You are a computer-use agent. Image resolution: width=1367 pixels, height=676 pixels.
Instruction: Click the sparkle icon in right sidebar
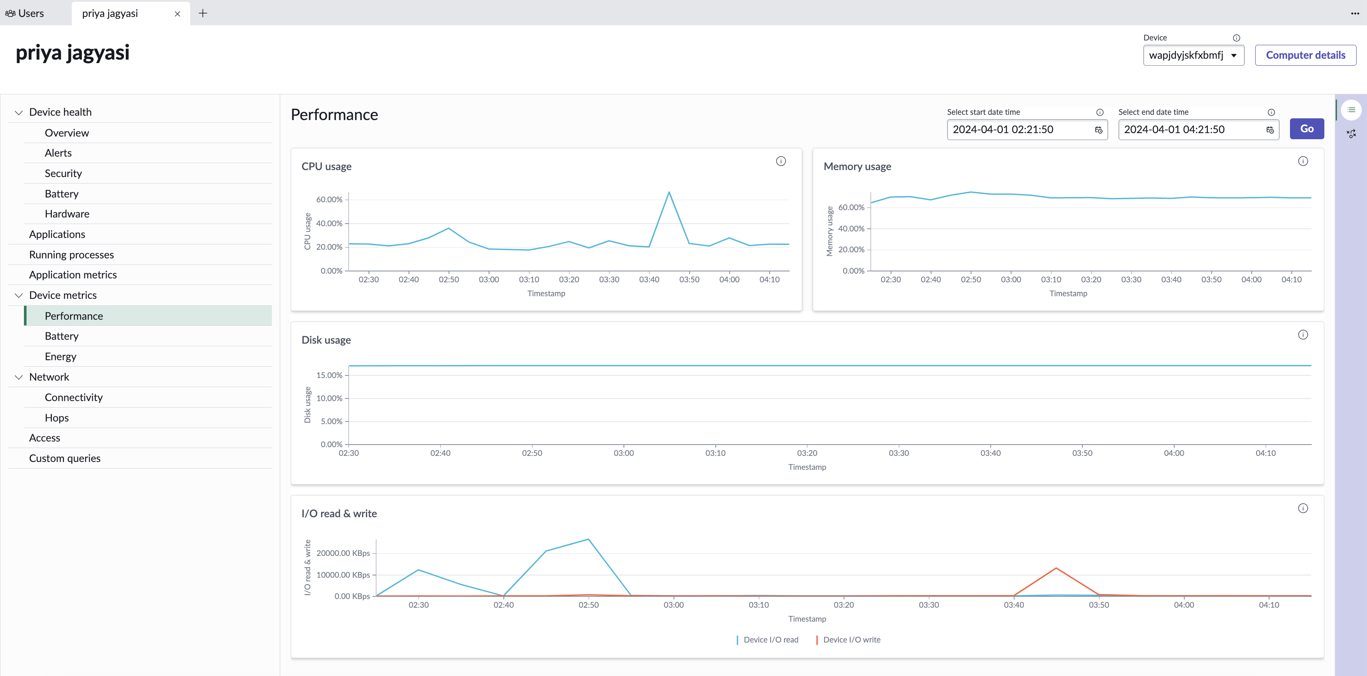coord(1351,134)
